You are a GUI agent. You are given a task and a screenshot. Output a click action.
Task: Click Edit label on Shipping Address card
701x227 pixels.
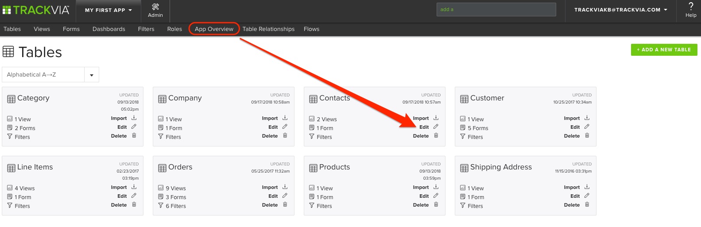point(575,196)
